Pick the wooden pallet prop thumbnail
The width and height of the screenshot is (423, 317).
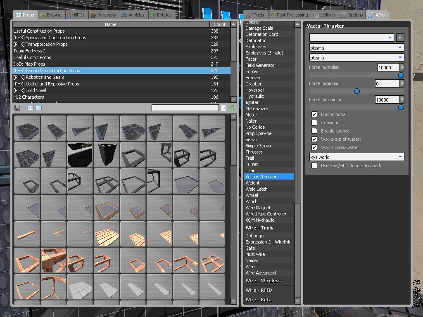pos(106,234)
